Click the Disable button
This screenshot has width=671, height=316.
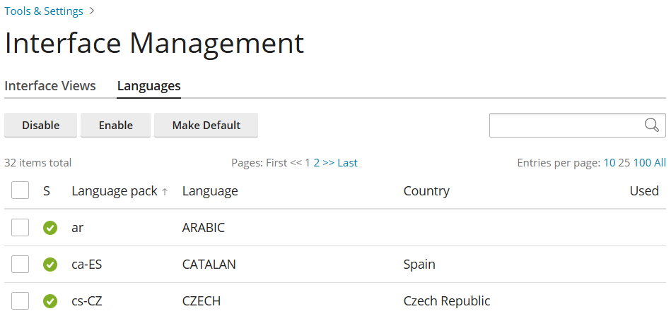pyautogui.click(x=40, y=125)
